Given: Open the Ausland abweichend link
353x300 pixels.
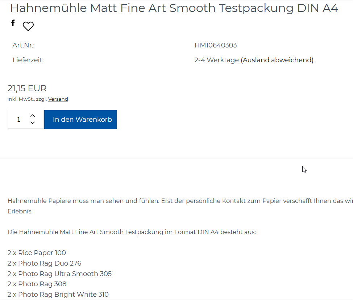Looking at the screenshot, I should 277,60.
